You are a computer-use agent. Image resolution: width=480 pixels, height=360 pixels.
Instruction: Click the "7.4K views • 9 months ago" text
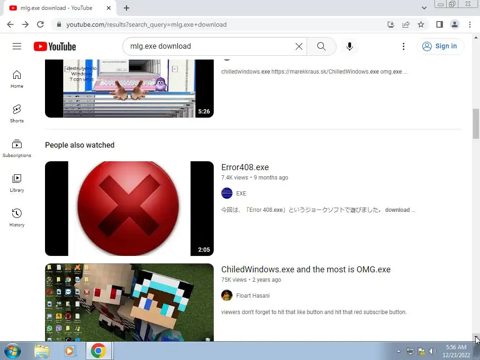pyautogui.click(x=255, y=178)
